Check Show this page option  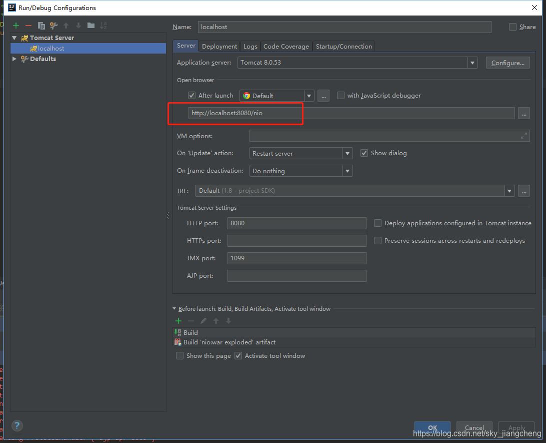point(179,355)
